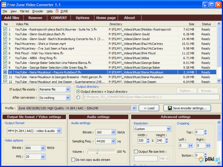Viewport: 223px width, 167px height.
Task: Click the Zune logo icon in menu bar
Action: click(x=57, y=11)
